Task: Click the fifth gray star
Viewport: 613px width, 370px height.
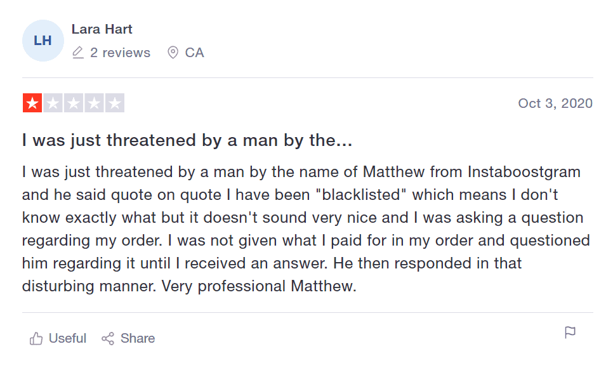Action: (x=115, y=103)
